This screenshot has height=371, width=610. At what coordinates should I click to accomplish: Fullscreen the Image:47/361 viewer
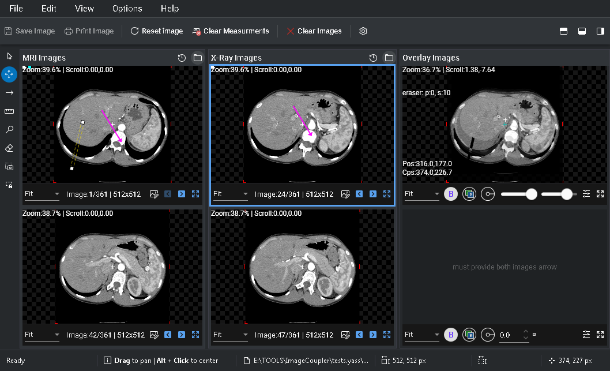387,335
